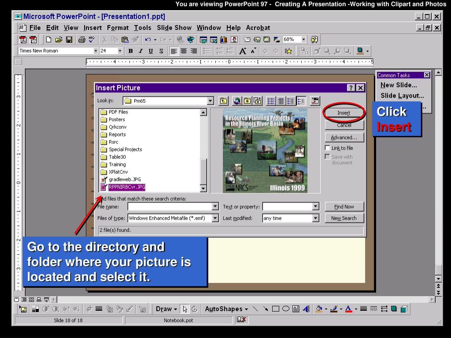
Task: Switch dialog to Details view
Action: [x=281, y=101]
